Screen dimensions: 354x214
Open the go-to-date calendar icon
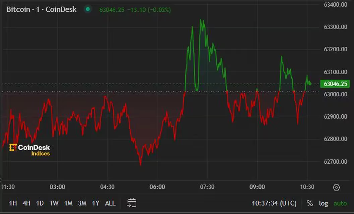[132, 203]
